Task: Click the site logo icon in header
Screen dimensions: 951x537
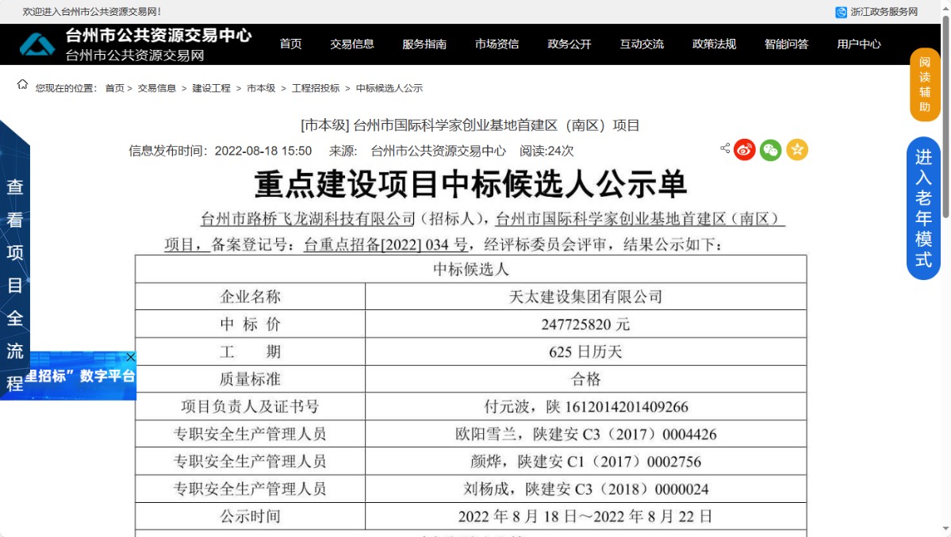Action: point(37,45)
